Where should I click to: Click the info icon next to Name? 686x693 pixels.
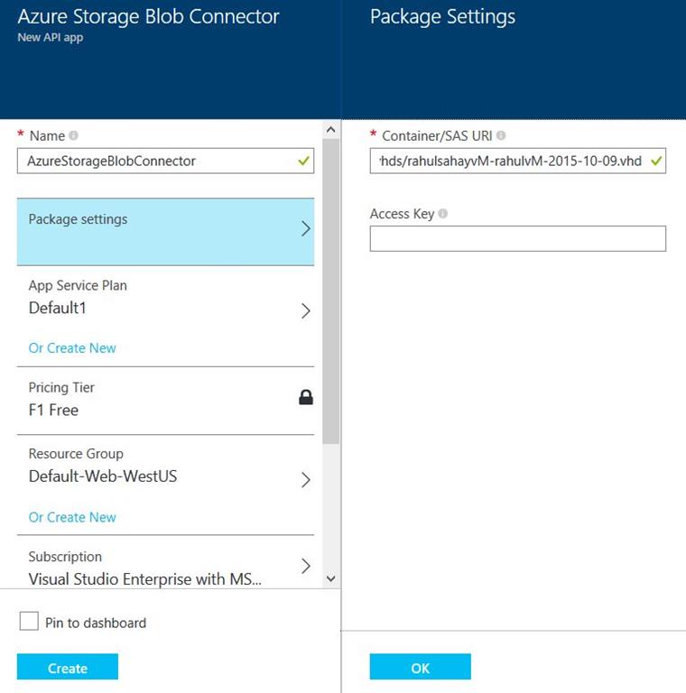click(x=74, y=135)
